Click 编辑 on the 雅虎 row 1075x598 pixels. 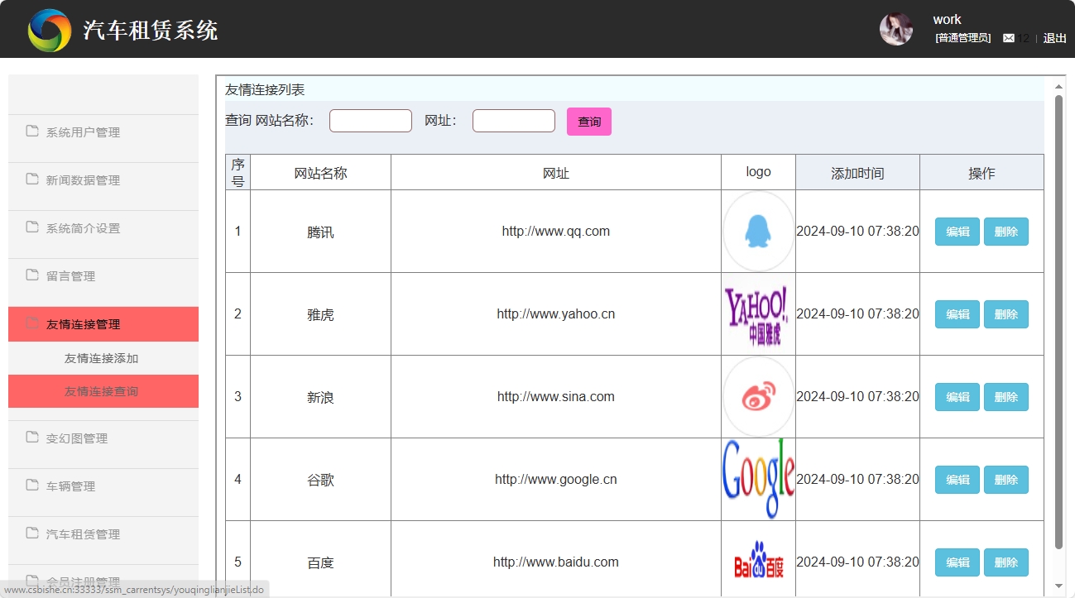click(x=957, y=314)
